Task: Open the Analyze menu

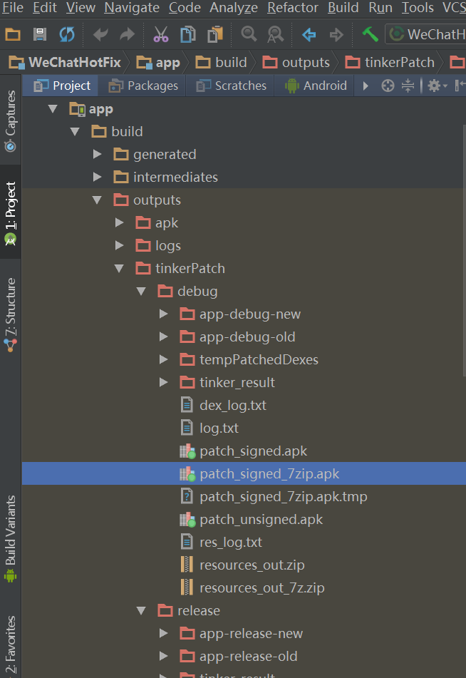Action: tap(234, 7)
